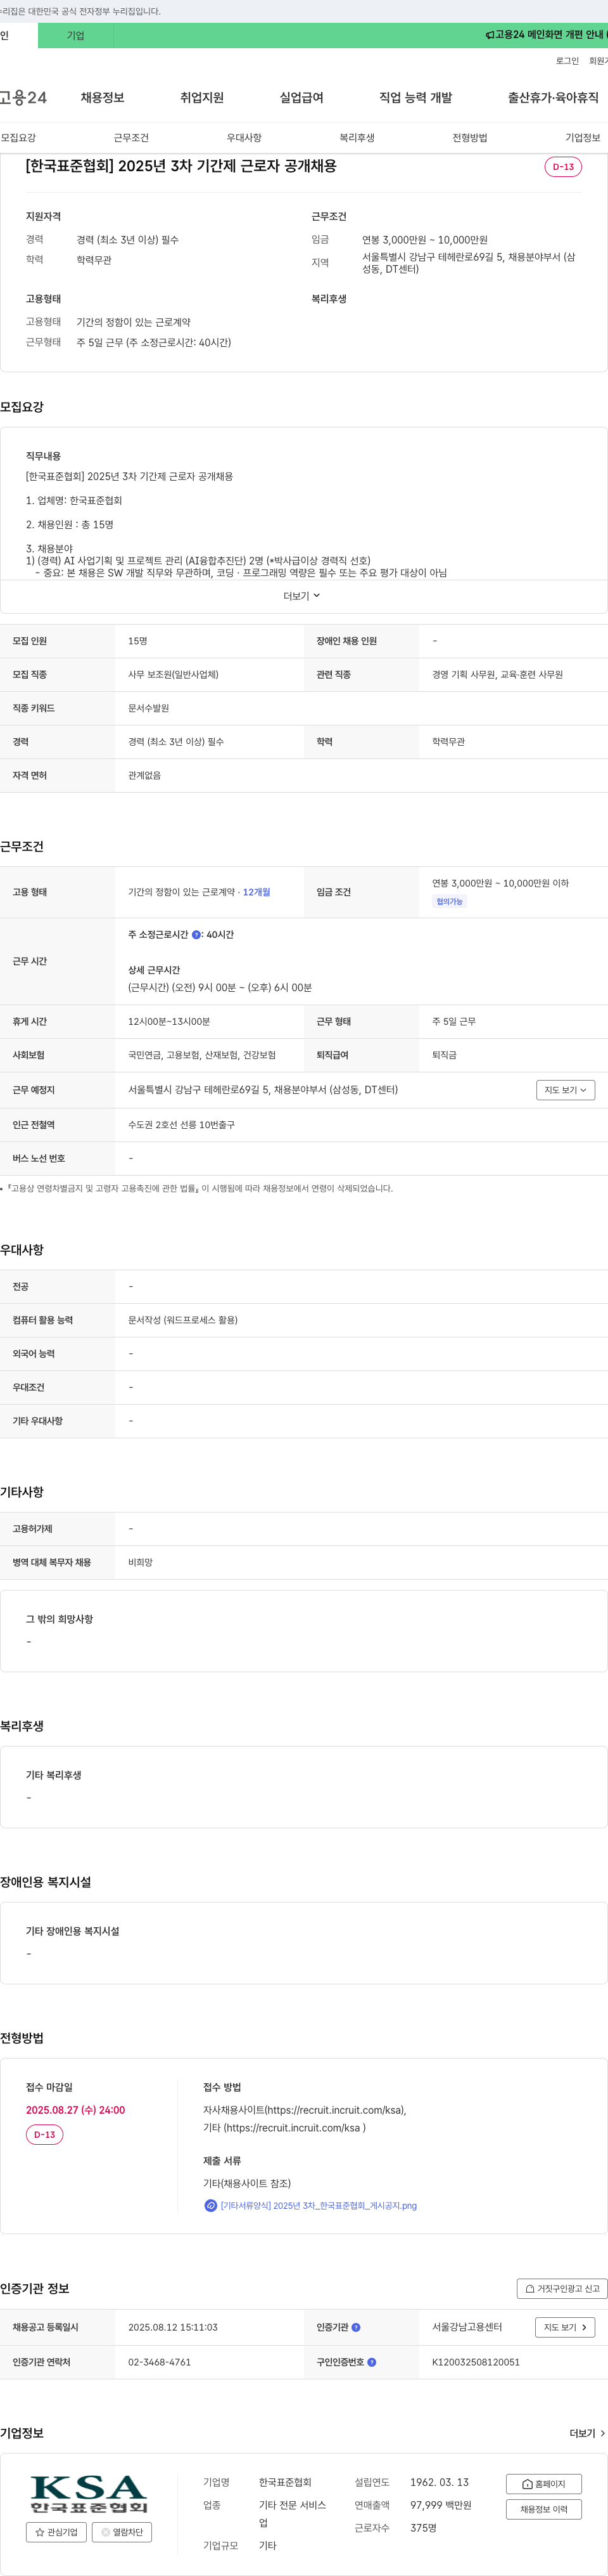Image resolution: width=608 pixels, height=2576 pixels.
Task: Click the D-13 badge beside the job title
Action: coord(563,167)
